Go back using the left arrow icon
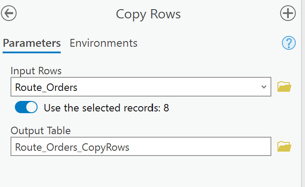305x187 pixels. point(9,14)
